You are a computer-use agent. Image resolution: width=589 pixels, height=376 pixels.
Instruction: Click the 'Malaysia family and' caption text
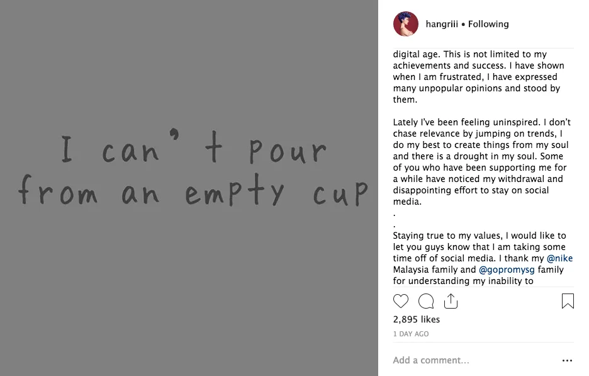tap(434, 270)
